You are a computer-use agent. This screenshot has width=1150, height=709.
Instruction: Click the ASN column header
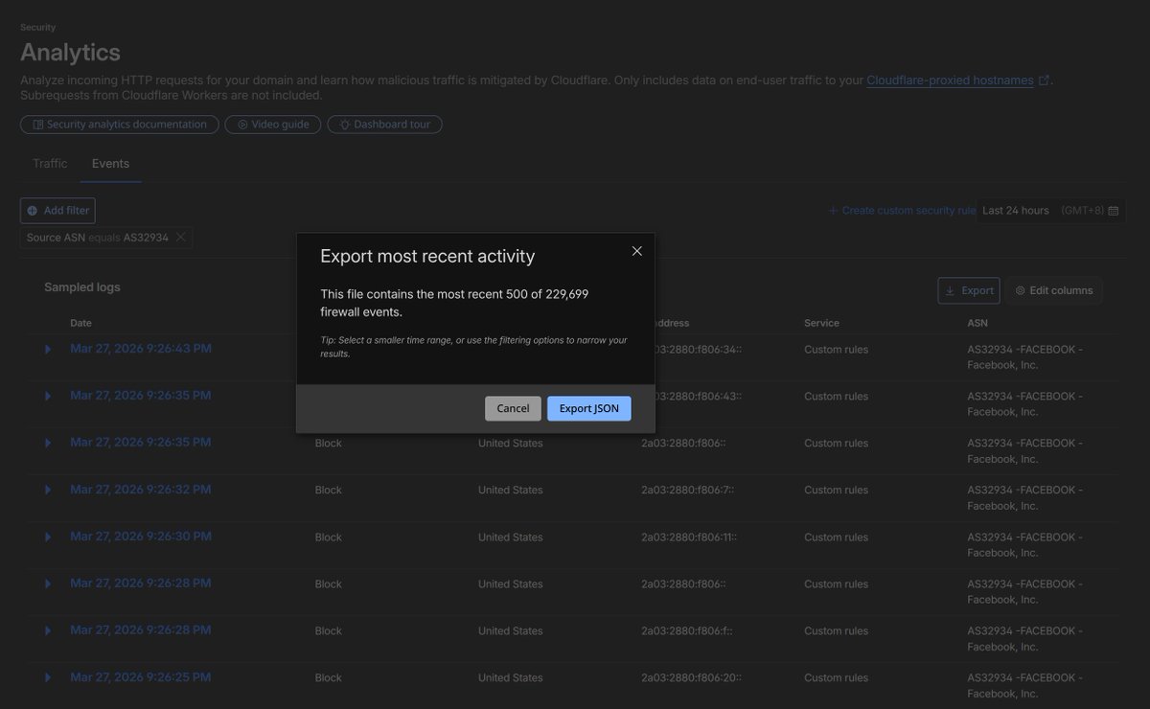(977, 323)
